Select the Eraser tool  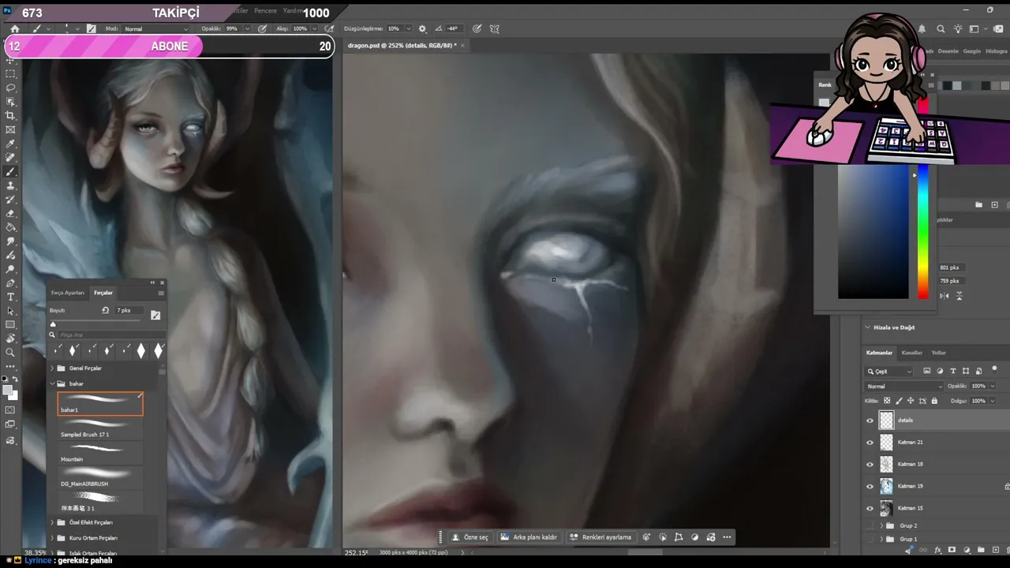coord(10,214)
